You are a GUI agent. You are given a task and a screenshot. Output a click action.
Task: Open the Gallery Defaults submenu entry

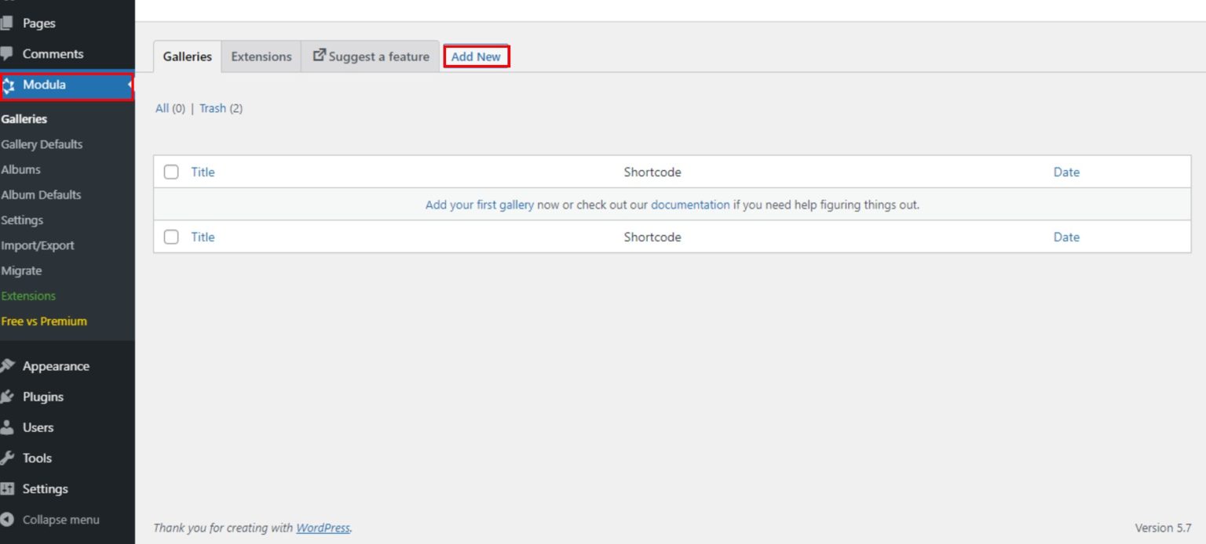click(x=42, y=144)
